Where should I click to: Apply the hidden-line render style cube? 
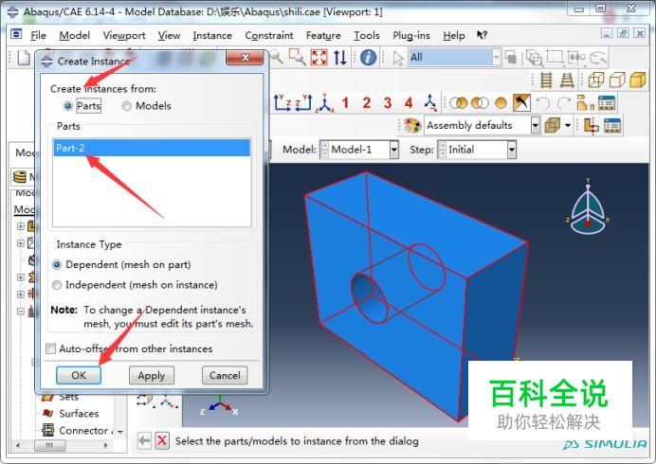coord(617,80)
